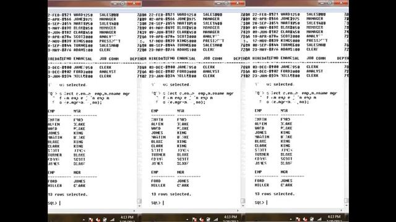Open network signal icon in left taskbar copy
Image resolution: width=396 pixels, height=222 pixels.
(x=112, y=220)
